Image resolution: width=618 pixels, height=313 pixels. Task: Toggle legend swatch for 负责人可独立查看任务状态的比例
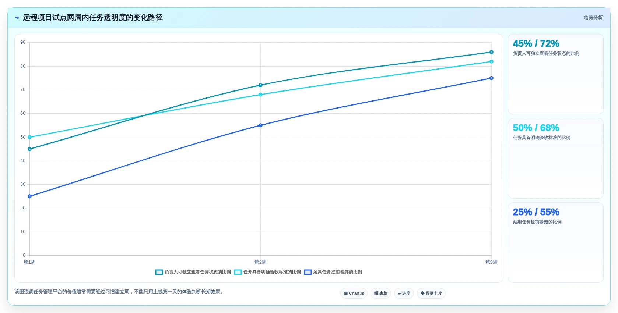coord(159,272)
